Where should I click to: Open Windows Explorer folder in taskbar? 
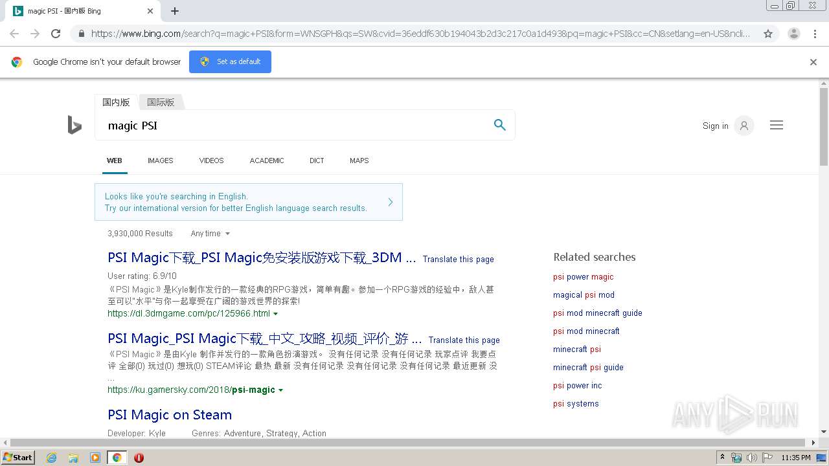pyautogui.click(x=73, y=458)
